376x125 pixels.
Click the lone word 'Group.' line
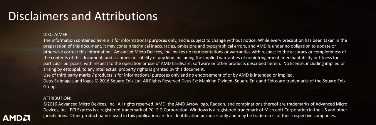(50, 87)
